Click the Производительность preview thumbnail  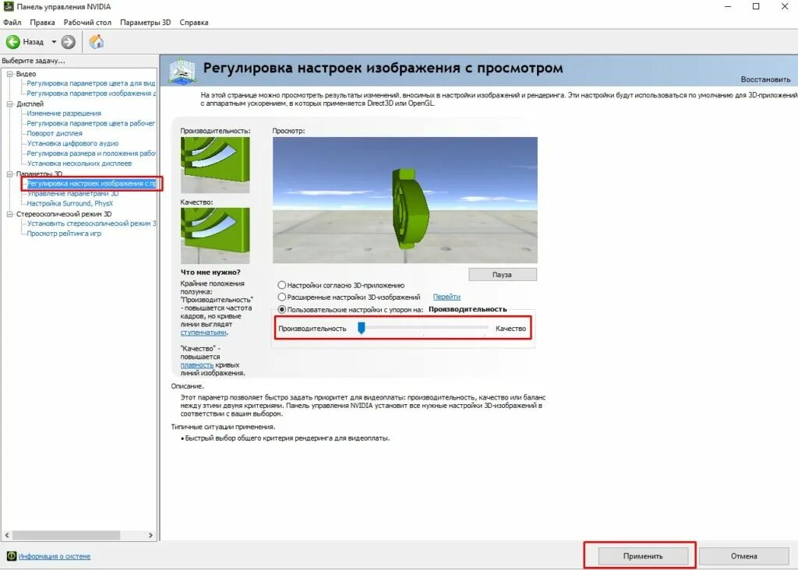pyautogui.click(x=215, y=165)
